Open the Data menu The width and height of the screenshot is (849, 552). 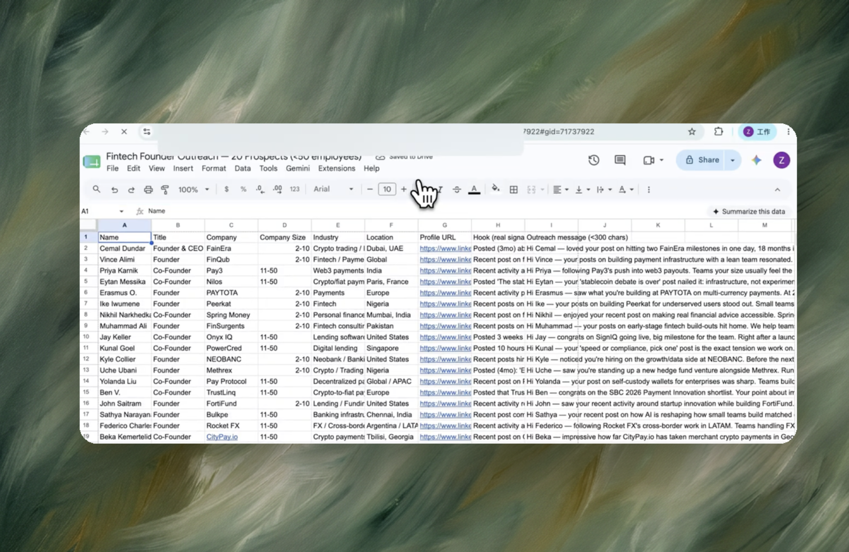pyautogui.click(x=242, y=168)
